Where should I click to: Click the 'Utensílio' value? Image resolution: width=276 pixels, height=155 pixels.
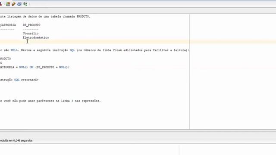(x=31, y=34)
